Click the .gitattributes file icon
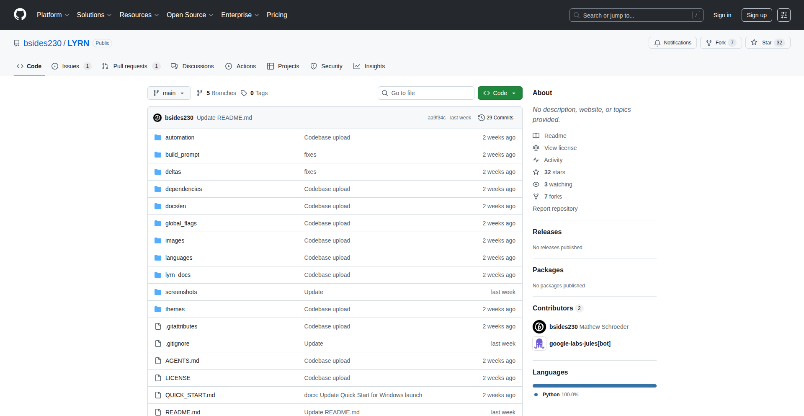Image resolution: width=804 pixels, height=416 pixels. click(158, 326)
